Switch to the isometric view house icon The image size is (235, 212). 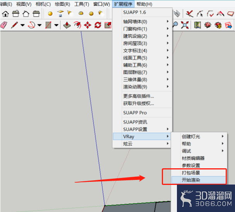5,14
